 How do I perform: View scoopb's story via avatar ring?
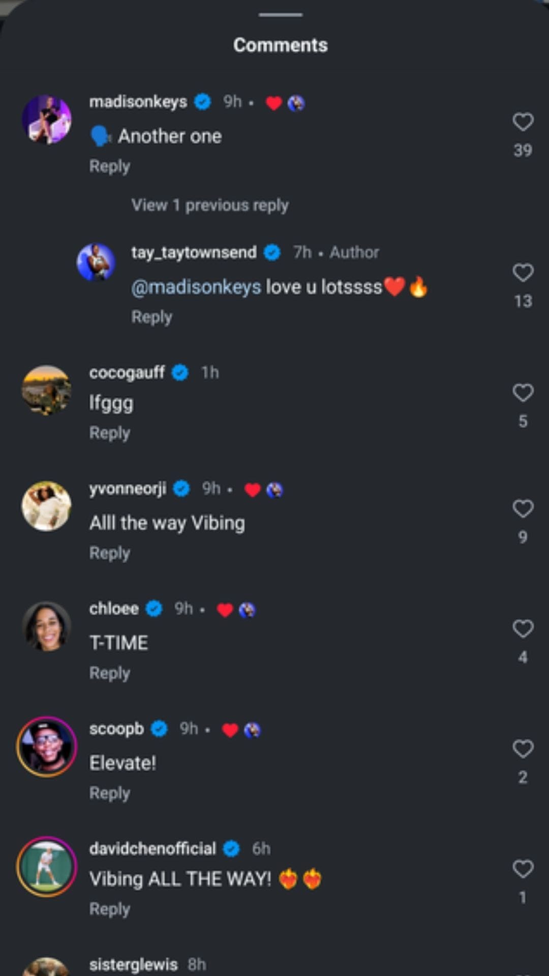[x=47, y=746]
